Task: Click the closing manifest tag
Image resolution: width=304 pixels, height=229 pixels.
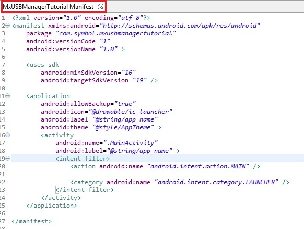Action: (x=32, y=221)
